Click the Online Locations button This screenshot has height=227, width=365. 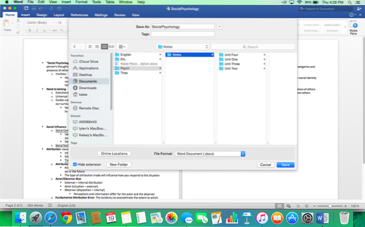(x=114, y=153)
